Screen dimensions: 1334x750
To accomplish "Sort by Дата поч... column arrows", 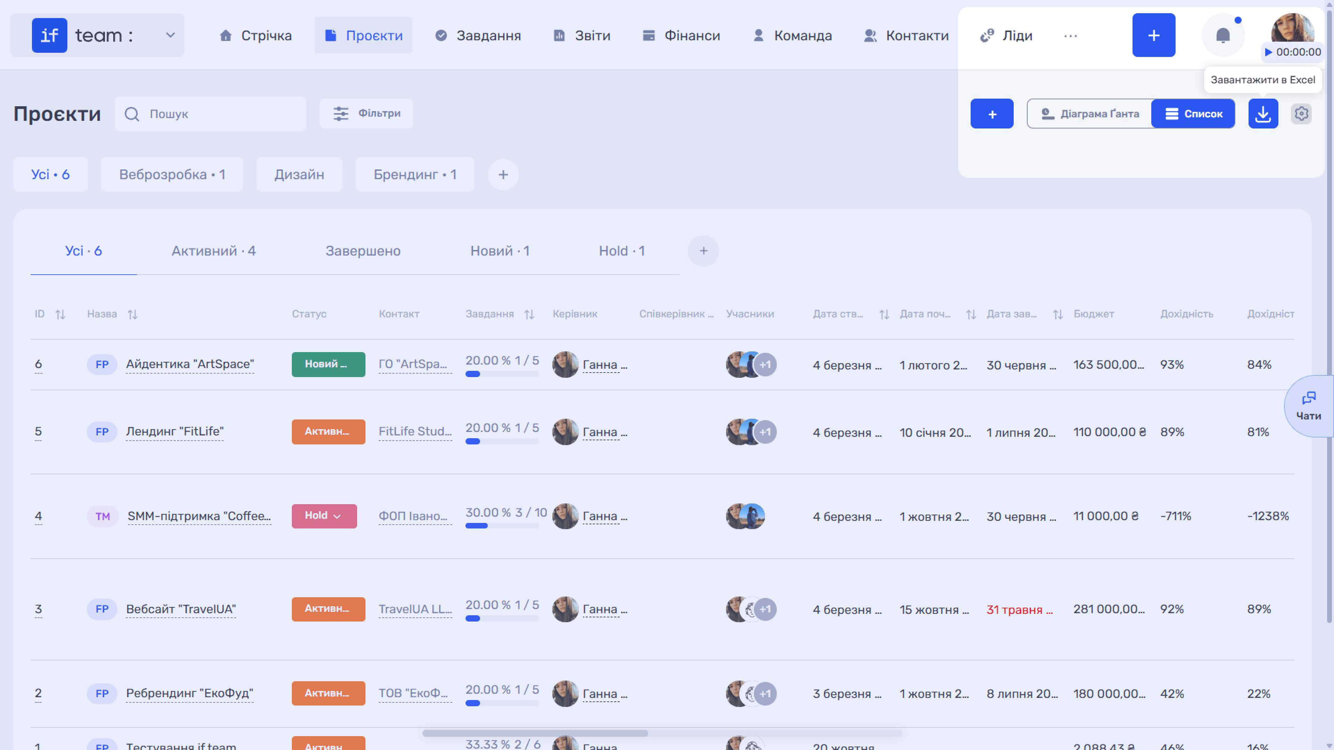I will pyautogui.click(x=971, y=314).
